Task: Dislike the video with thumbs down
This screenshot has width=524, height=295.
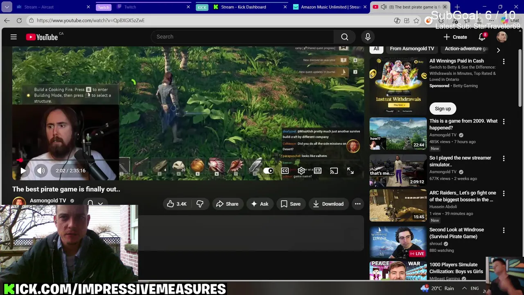Action: pyautogui.click(x=200, y=204)
